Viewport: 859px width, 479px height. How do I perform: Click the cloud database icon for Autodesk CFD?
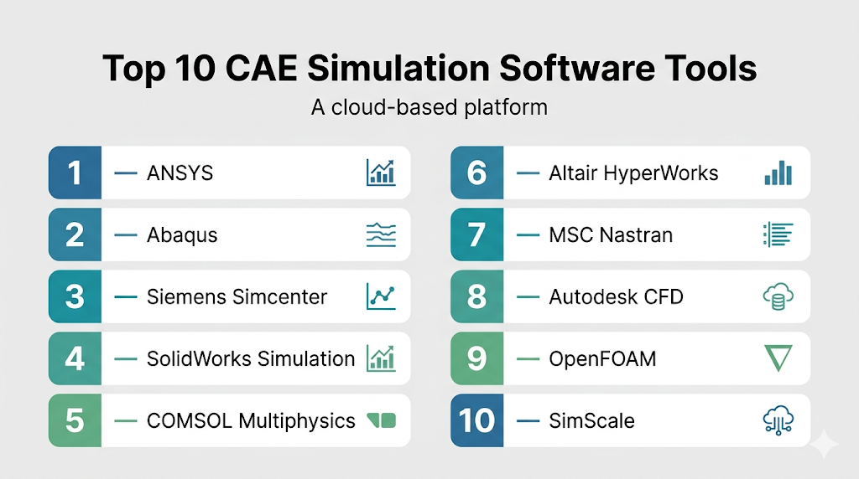point(778,296)
